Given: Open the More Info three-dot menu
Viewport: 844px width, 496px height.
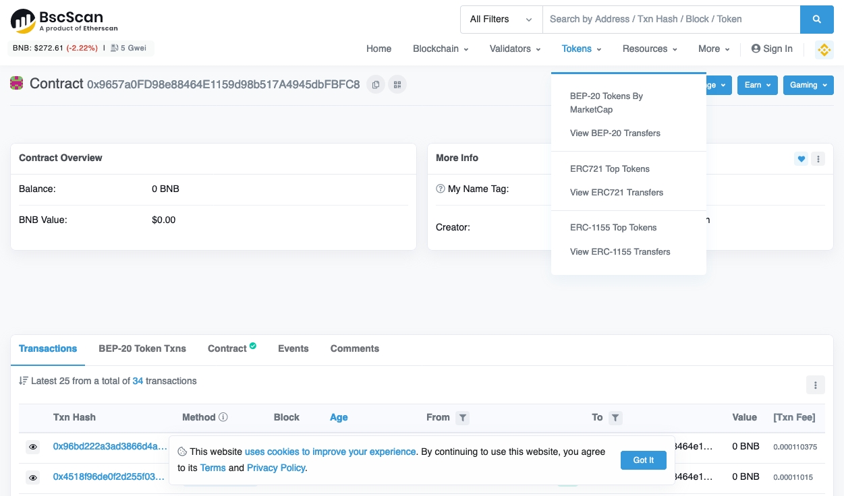Looking at the screenshot, I should (x=818, y=159).
